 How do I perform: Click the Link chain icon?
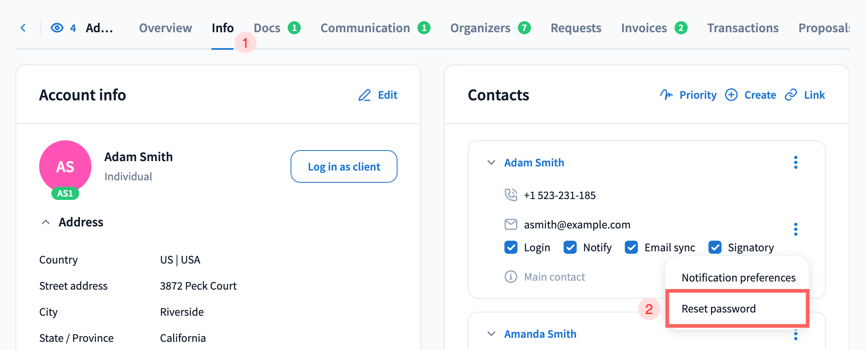(x=791, y=95)
